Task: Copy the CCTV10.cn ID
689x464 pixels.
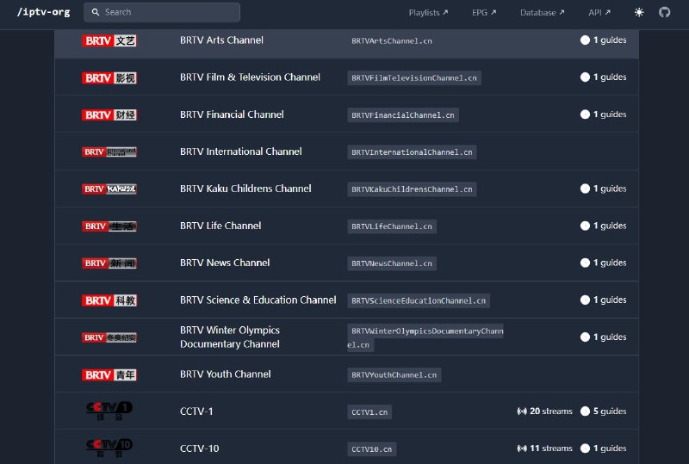Action: tap(372, 449)
